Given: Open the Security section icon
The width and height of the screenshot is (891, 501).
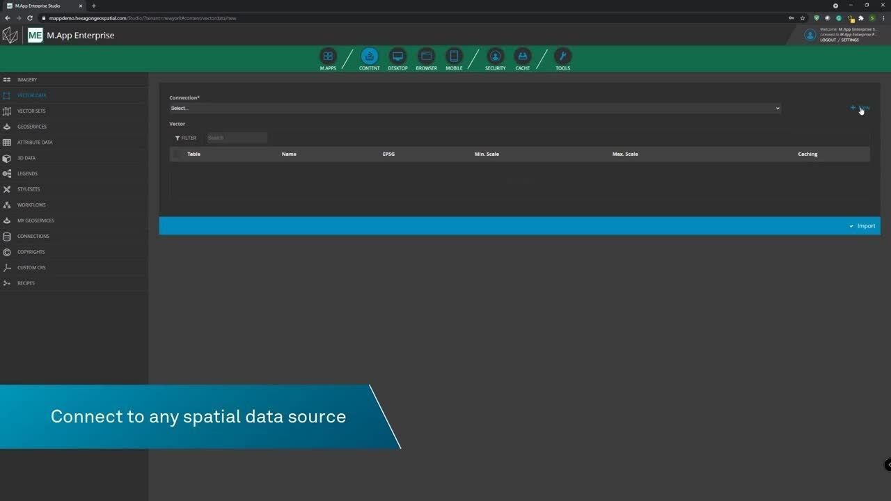Looking at the screenshot, I should point(496,56).
